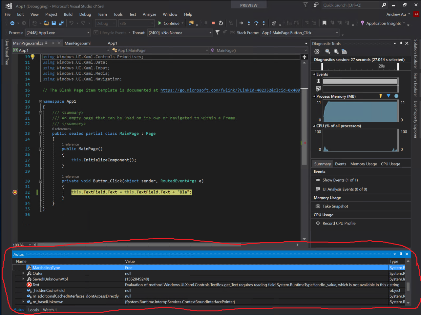Open the Debug menu
This screenshot has height=315, width=421.
pyautogui.click(x=85, y=14)
